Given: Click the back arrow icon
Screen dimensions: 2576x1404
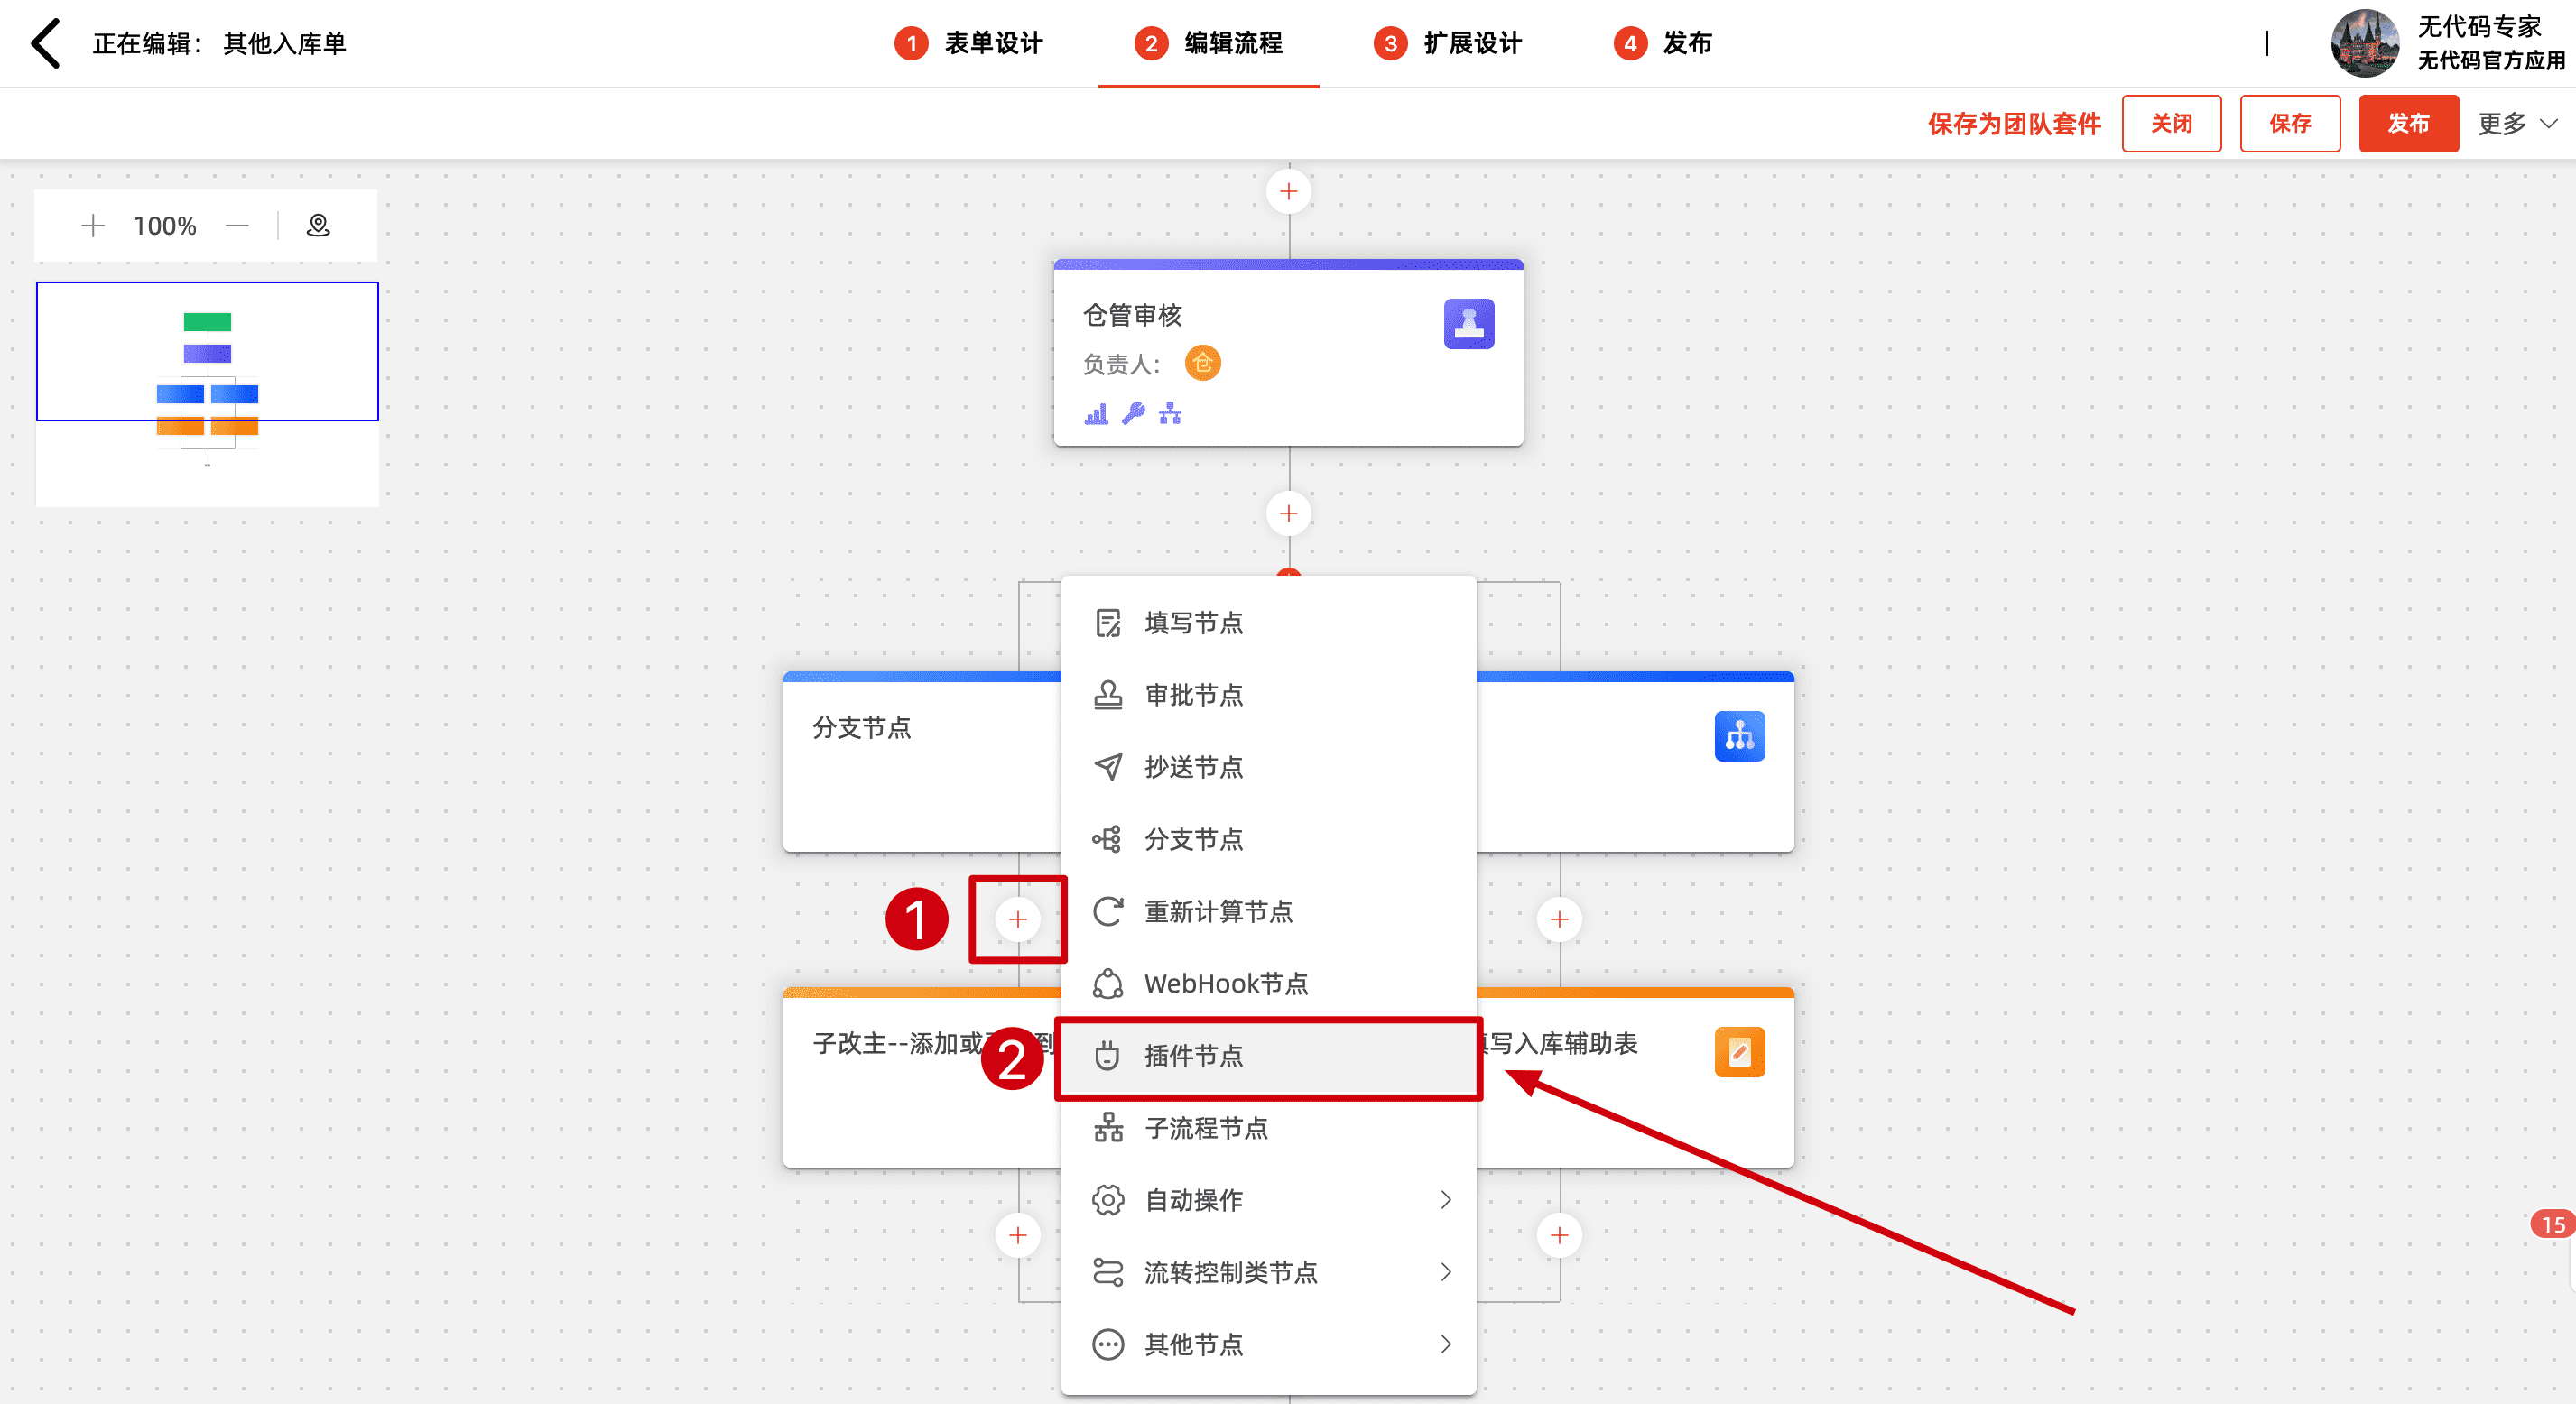Looking at the screenshot, I should pos(46,43).
